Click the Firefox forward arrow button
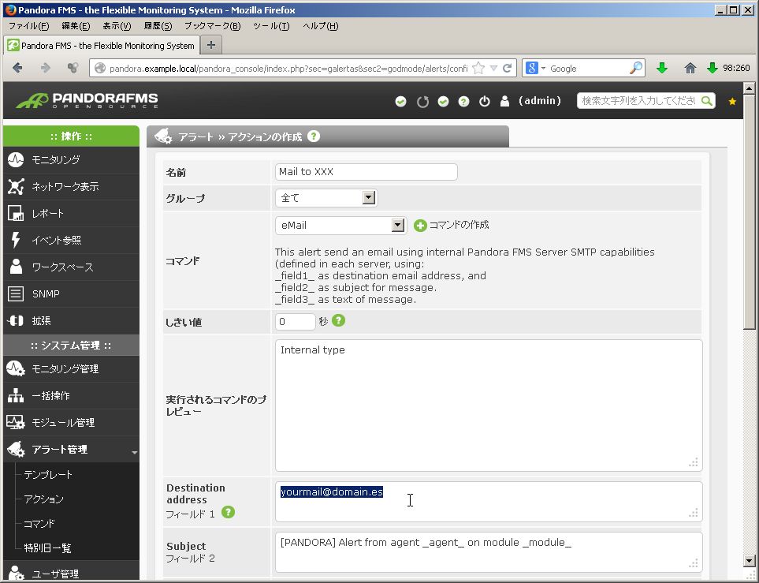 pyautogui.click(x=46, y=68)
